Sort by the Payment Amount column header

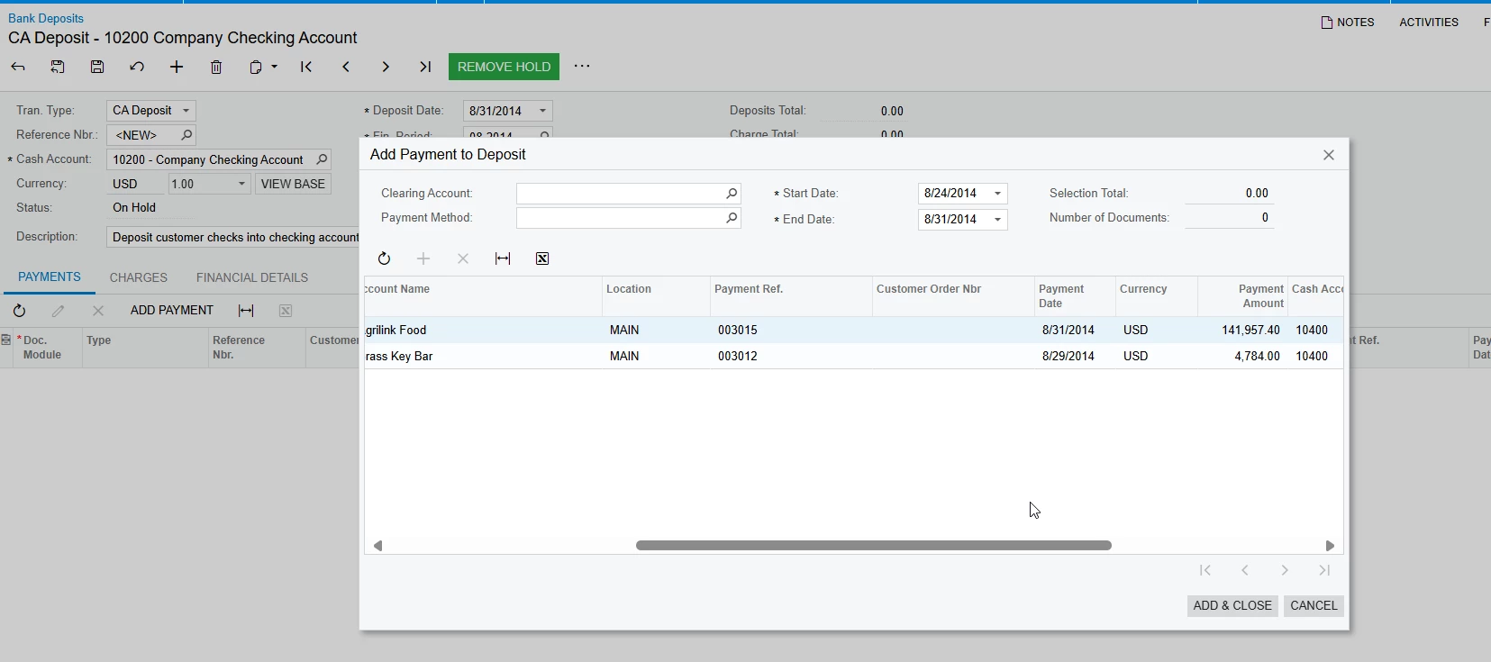click(x=1242, y=296)
